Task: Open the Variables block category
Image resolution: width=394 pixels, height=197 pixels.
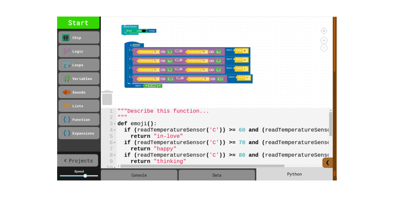Action: 79,79
